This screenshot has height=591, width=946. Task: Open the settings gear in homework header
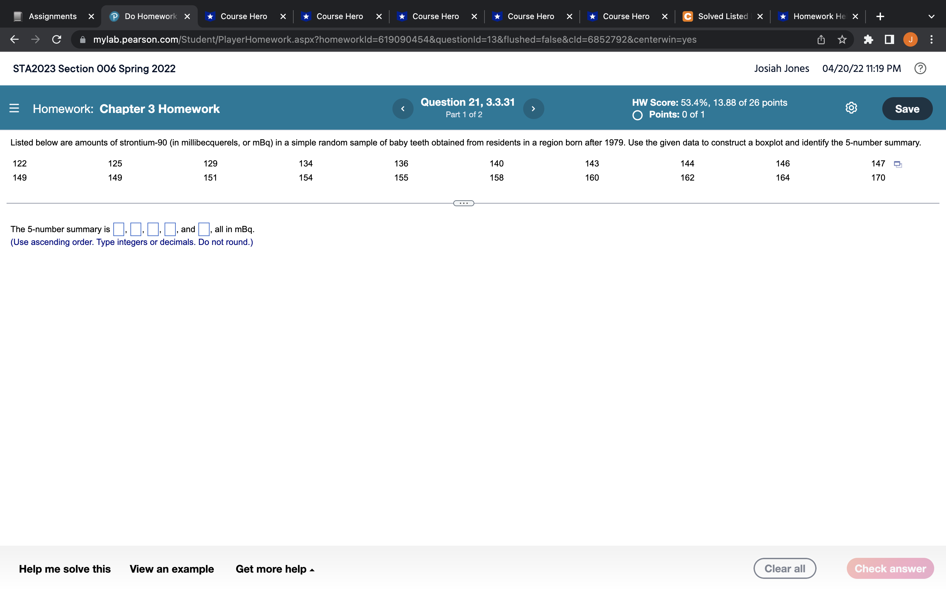851,108
